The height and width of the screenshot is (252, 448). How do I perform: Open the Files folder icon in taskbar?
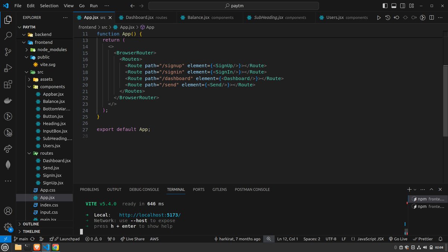(x=18, y=247)
